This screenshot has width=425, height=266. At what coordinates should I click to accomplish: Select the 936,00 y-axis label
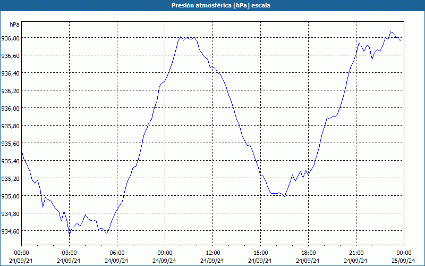(10, 109)
